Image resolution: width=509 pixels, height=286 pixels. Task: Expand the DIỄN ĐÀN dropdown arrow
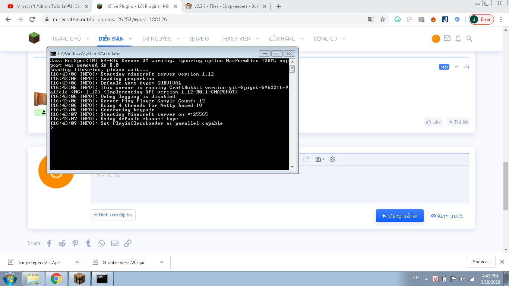131,39
